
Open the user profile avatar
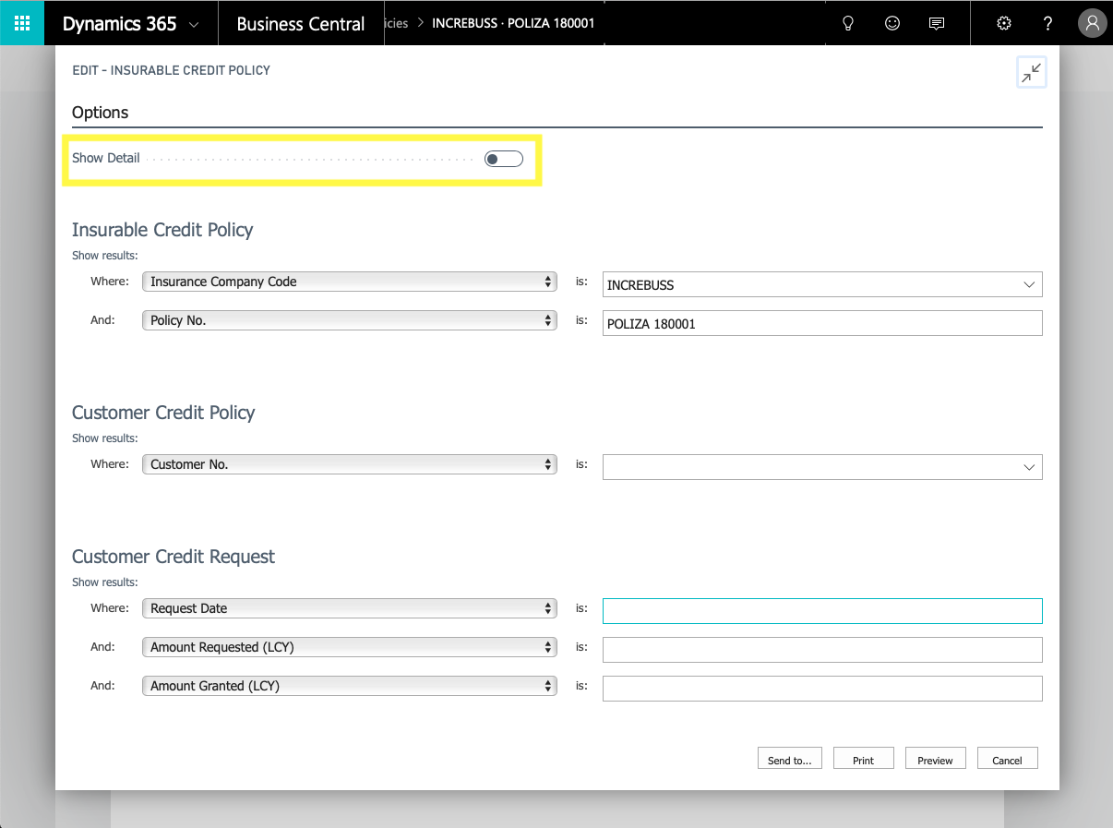click(1092, 24)
